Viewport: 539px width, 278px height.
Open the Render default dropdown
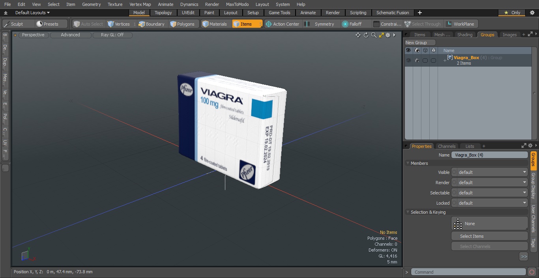pos(489,183)
